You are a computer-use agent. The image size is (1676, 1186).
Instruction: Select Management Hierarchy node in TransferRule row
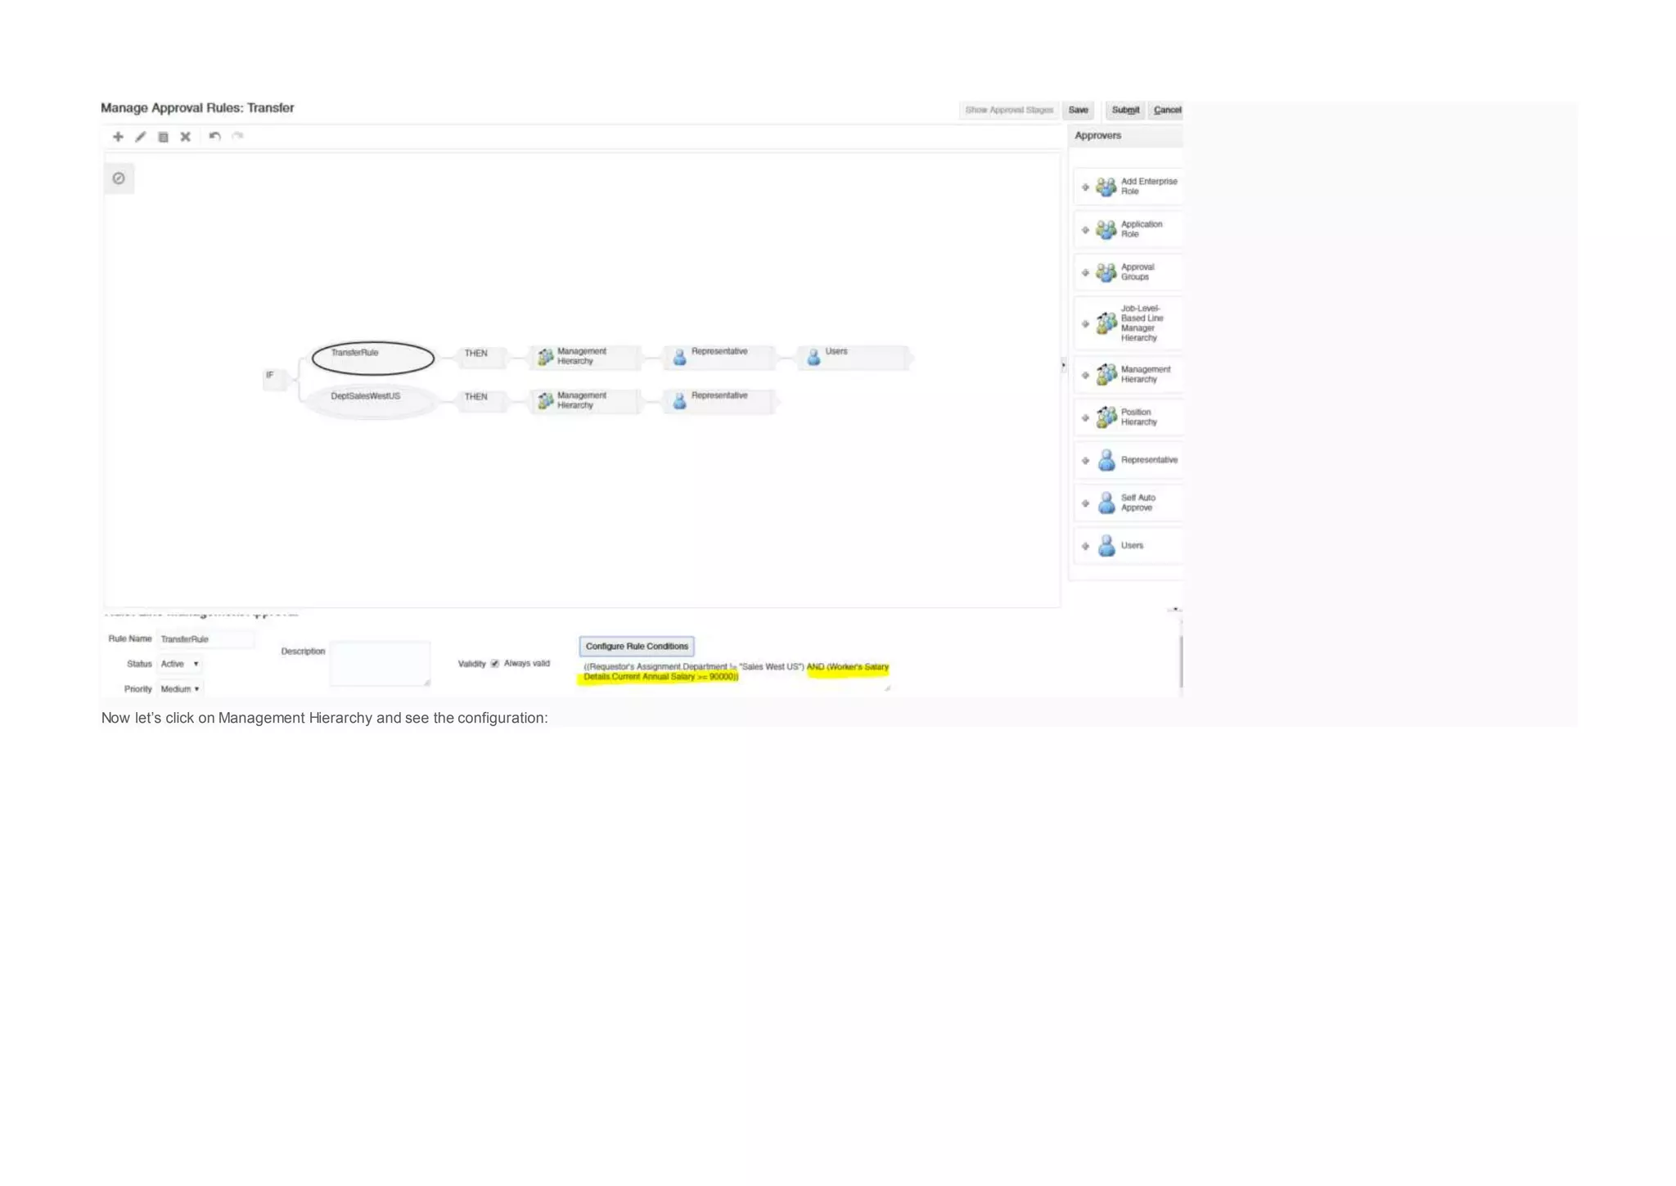point(584,357)
